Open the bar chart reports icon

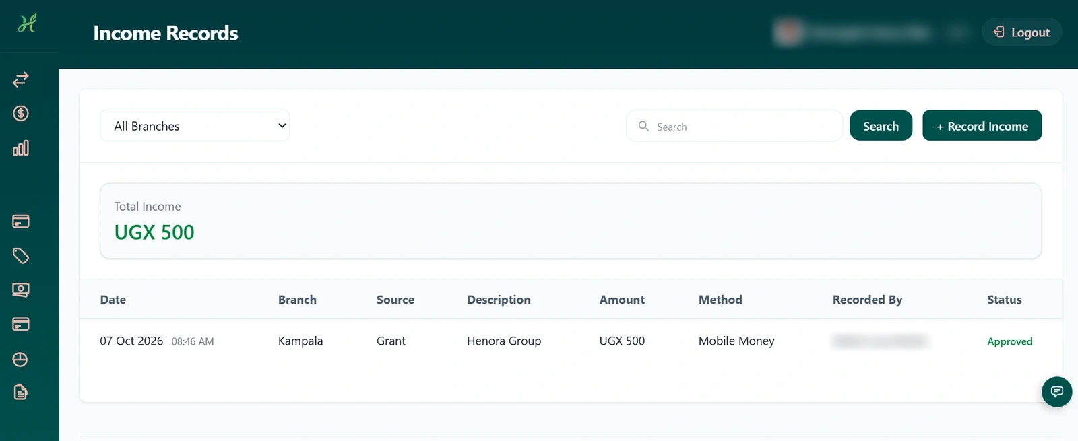click(20, 148)
